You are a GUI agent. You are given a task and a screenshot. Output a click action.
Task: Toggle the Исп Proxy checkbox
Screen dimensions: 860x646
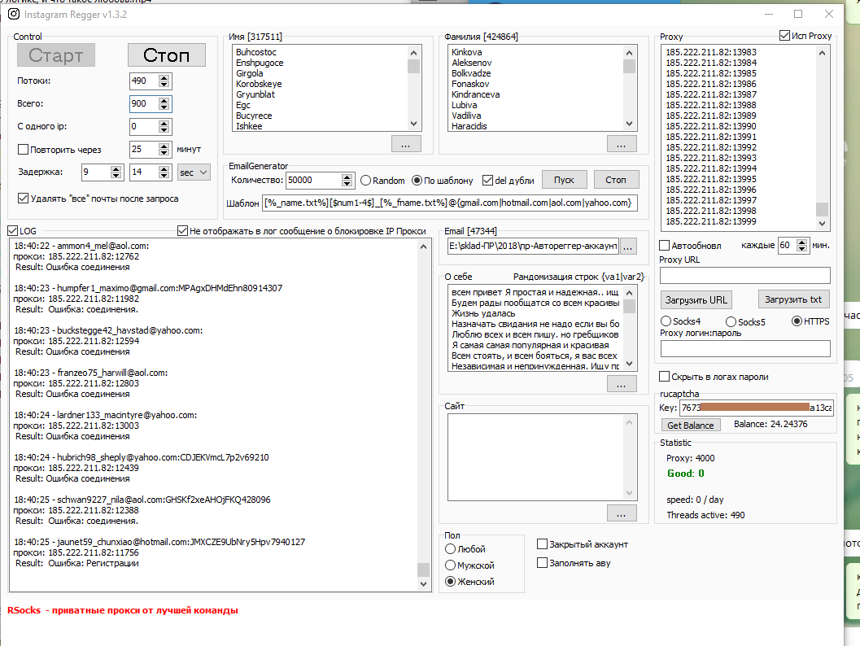784,36
